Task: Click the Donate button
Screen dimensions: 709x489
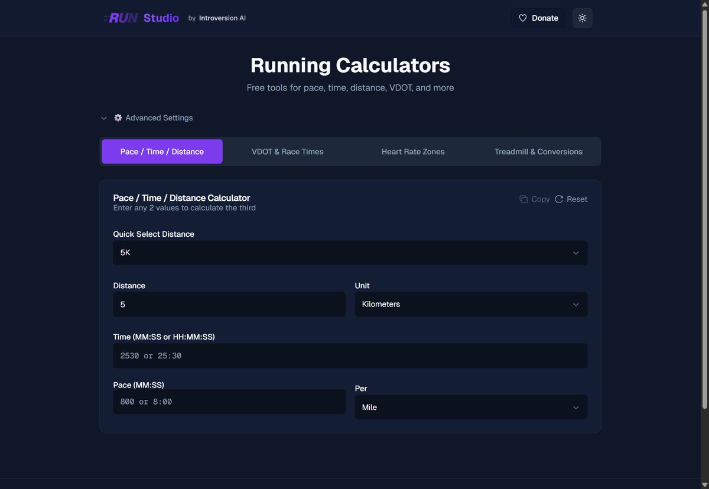Action: 538,18
